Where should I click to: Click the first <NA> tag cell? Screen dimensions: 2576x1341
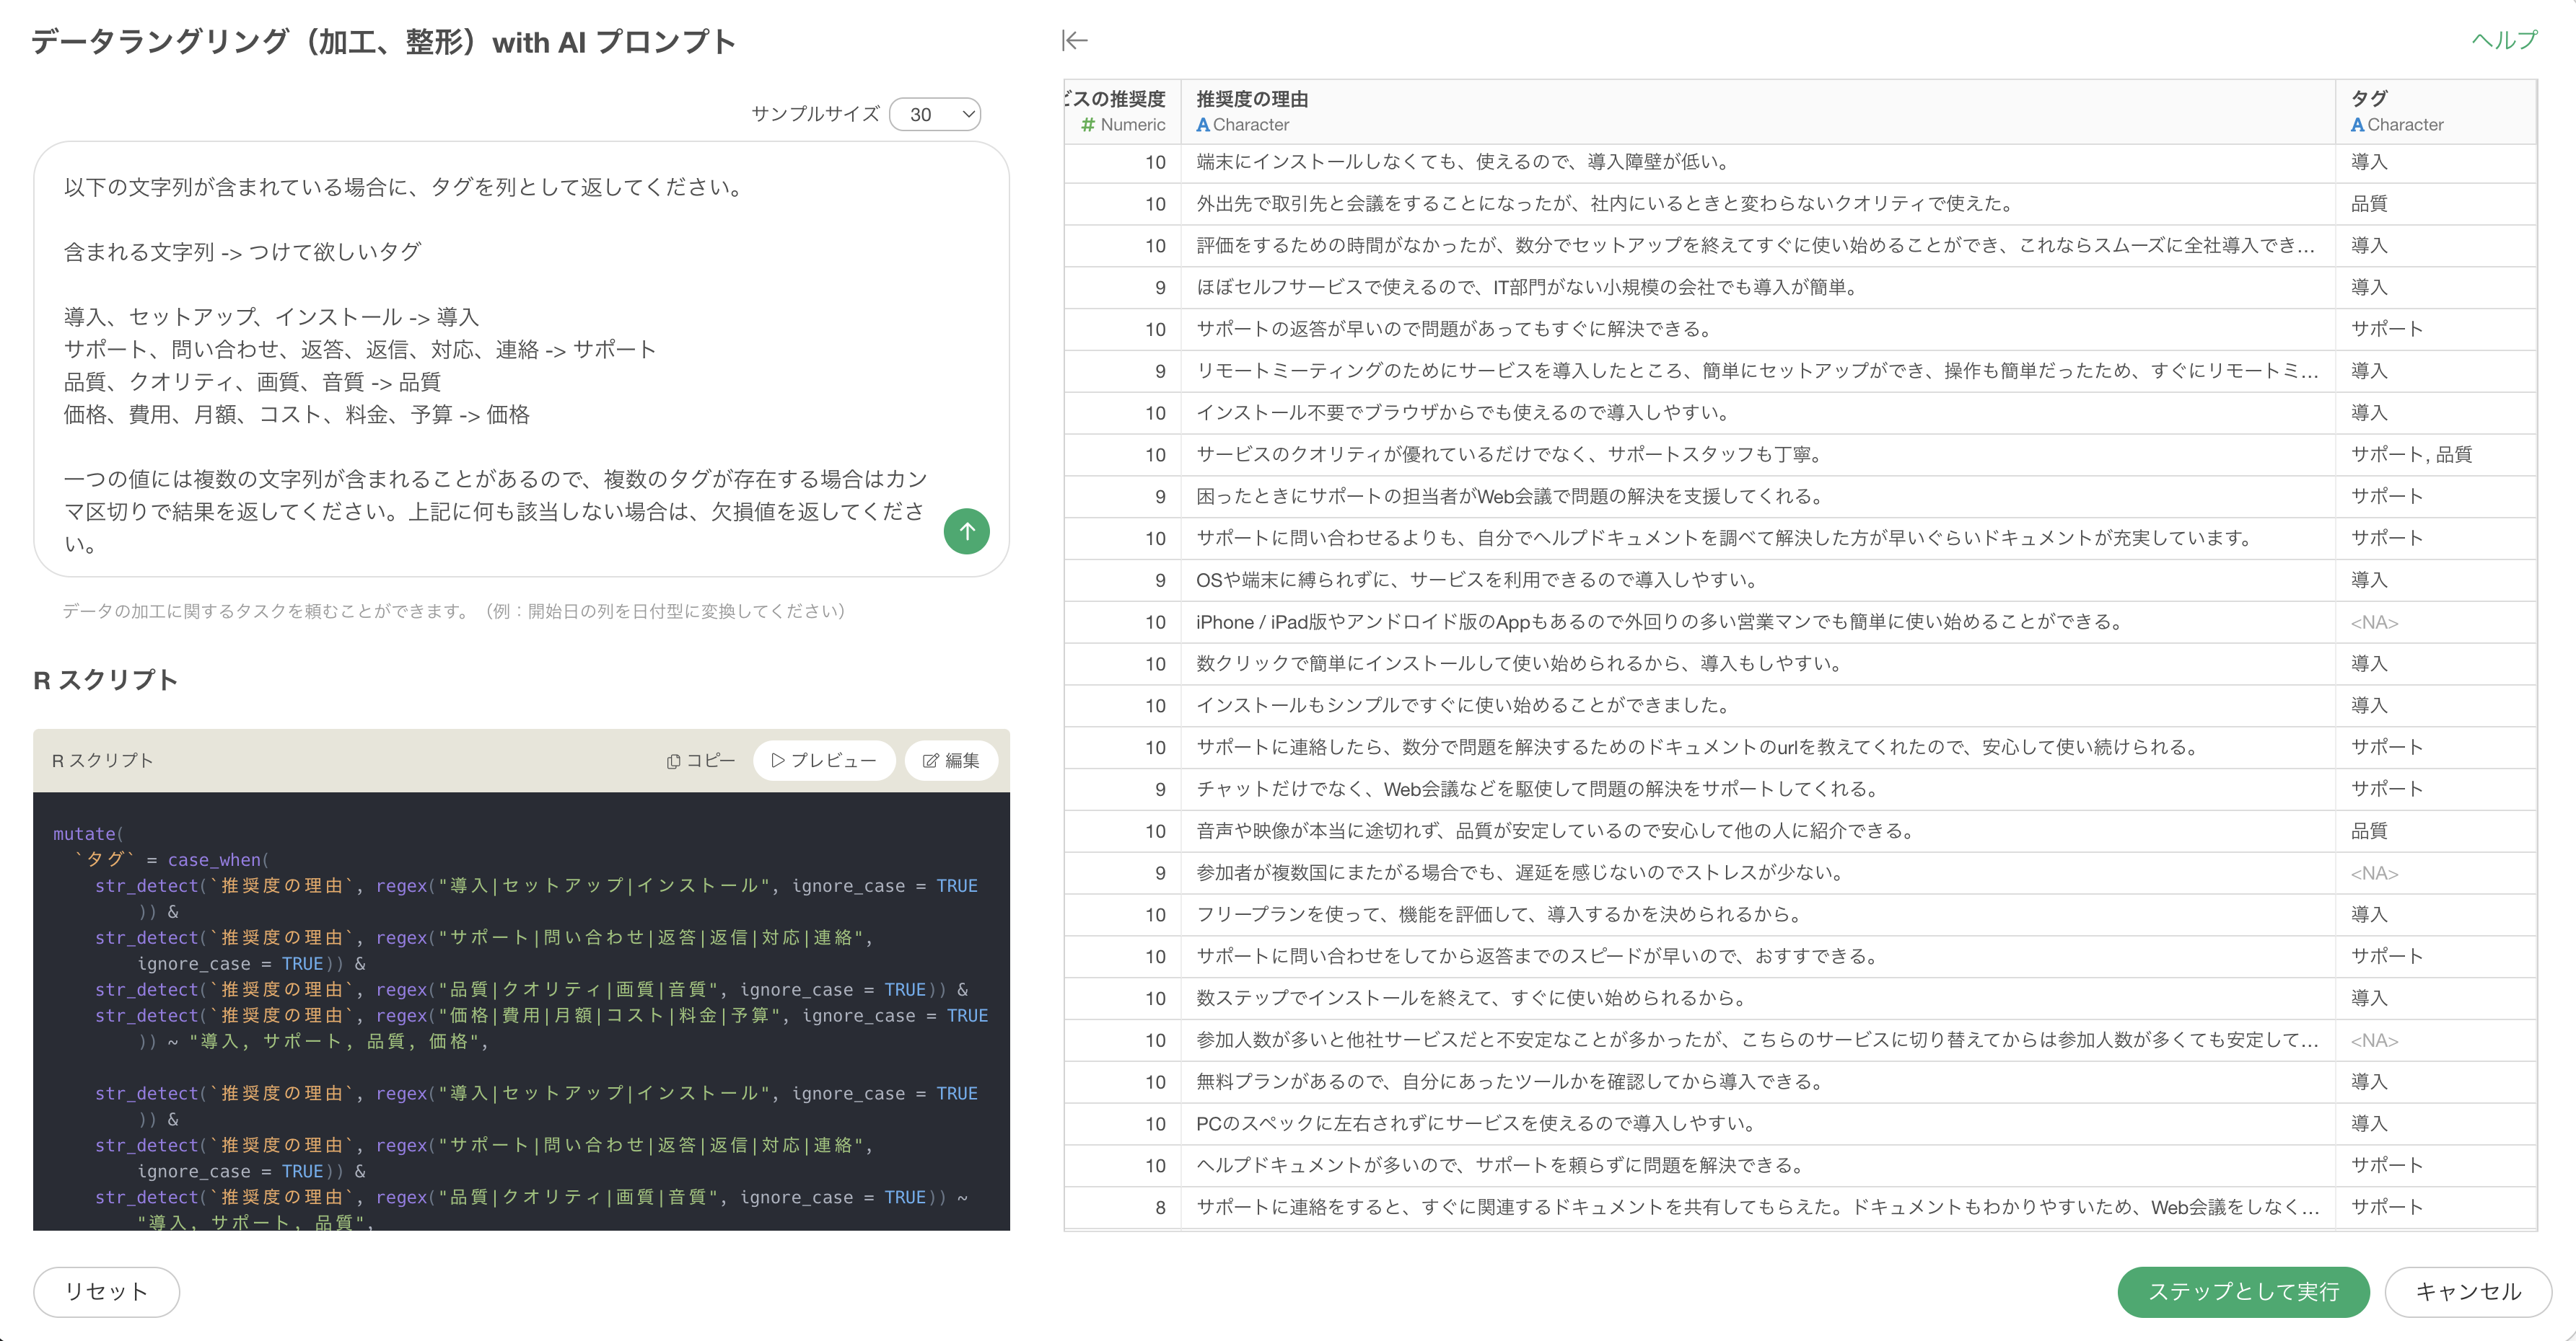(2374, 622)
